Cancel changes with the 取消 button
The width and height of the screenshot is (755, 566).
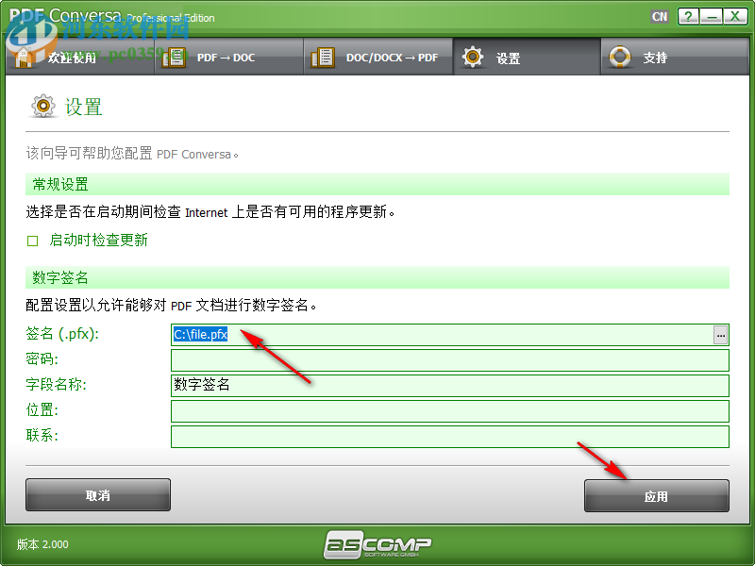pos(98,494)
